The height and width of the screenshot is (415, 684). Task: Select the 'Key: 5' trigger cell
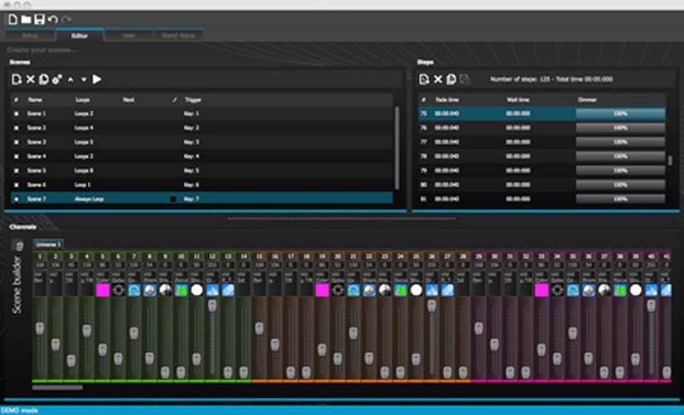(191, 170)
